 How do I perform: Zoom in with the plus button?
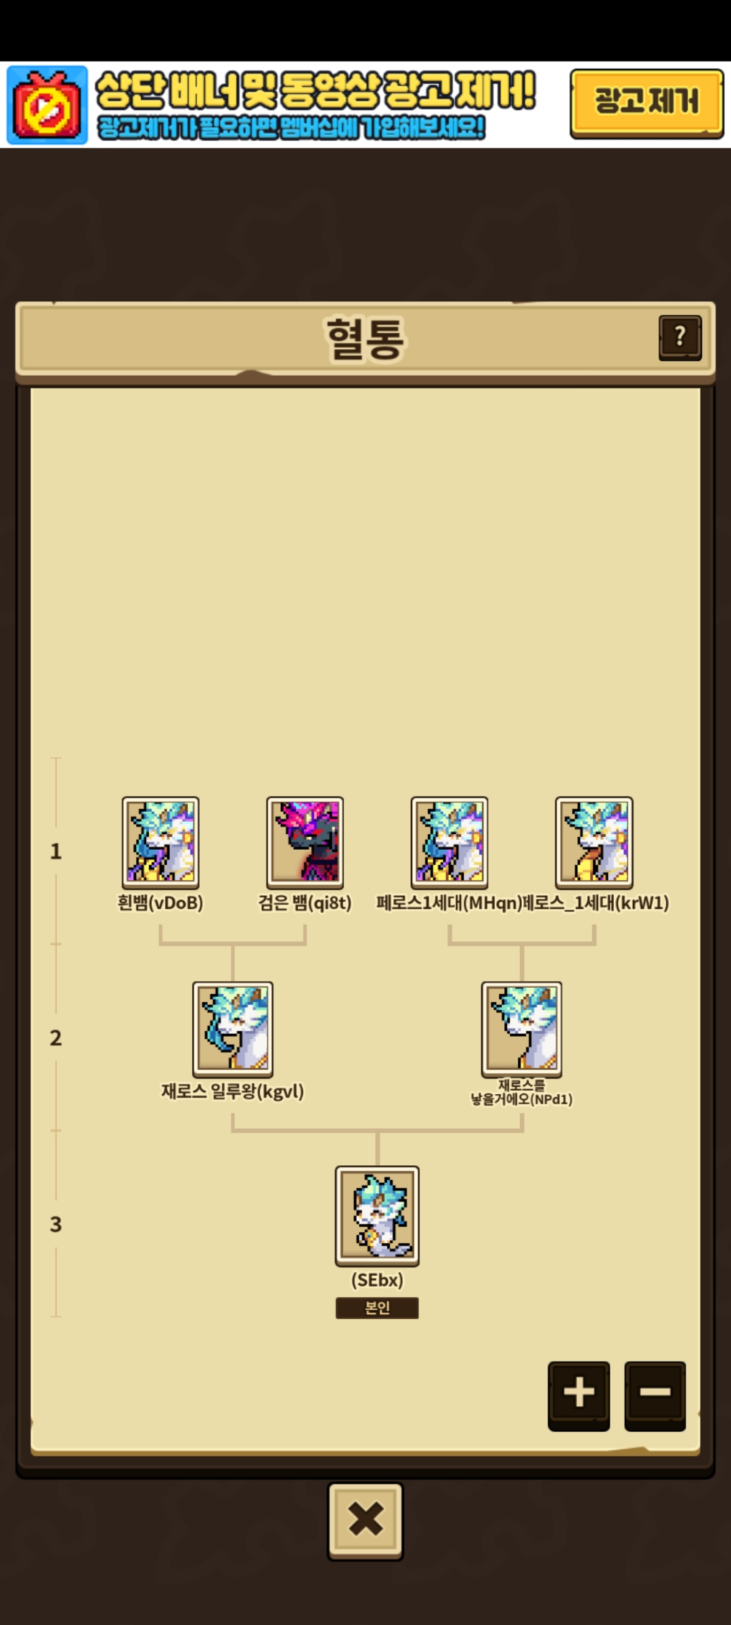click(579, 1395)
